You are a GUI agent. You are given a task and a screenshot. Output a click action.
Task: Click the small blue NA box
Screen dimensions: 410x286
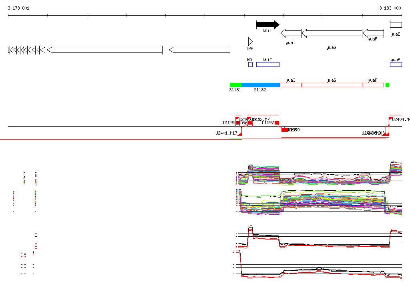[250, 64]
